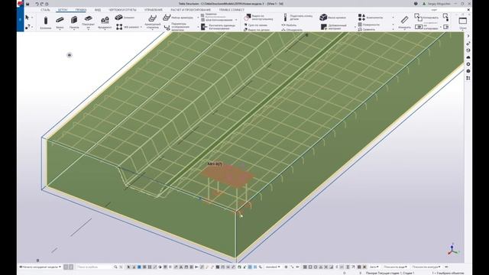489x275 pixels.
Task: Click the redo arrow icon
Action: [x=42, y=4]
